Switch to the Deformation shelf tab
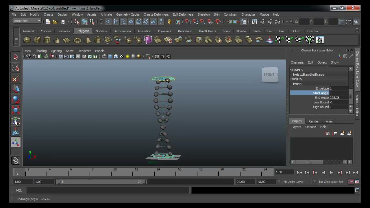The image size is (370, 208). (122, 31)
